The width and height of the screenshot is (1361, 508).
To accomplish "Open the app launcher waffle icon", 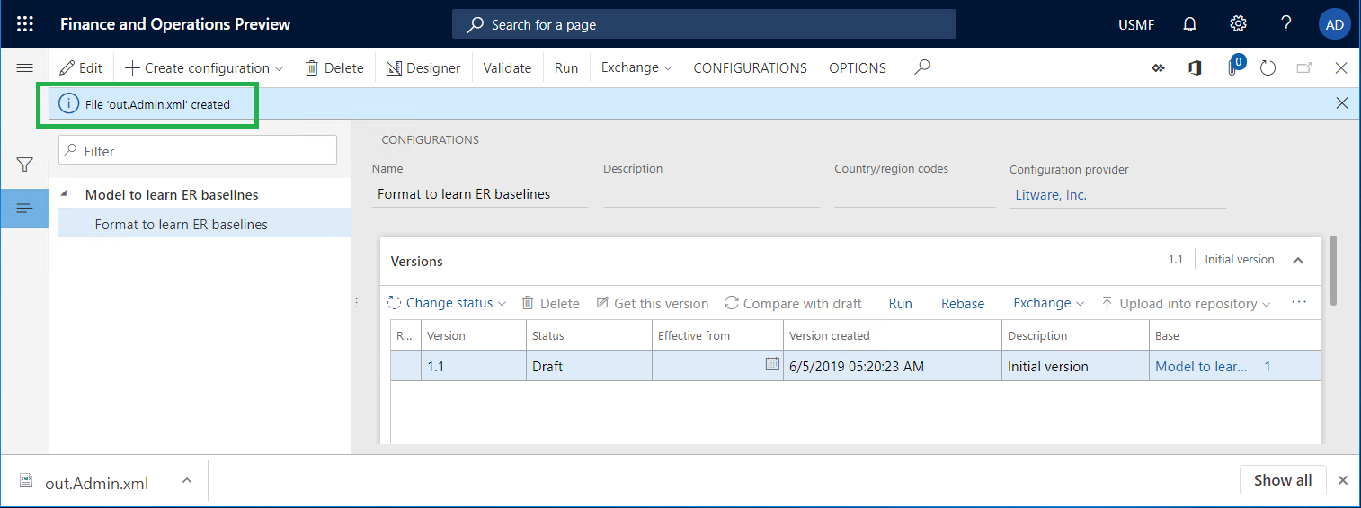I will (25, 24).
